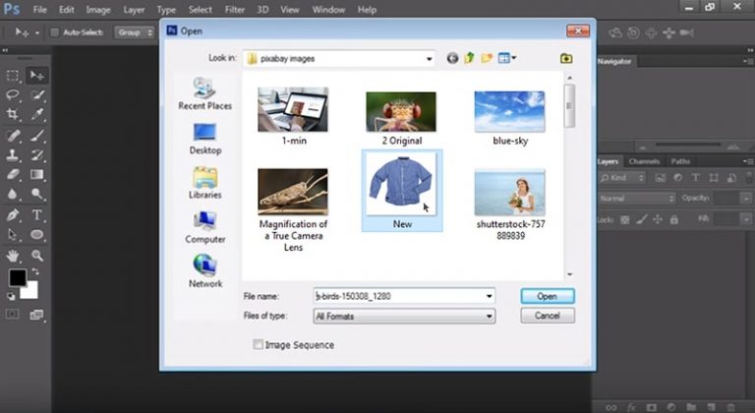Select the Lasso tool in toolbar

point(14,95)
